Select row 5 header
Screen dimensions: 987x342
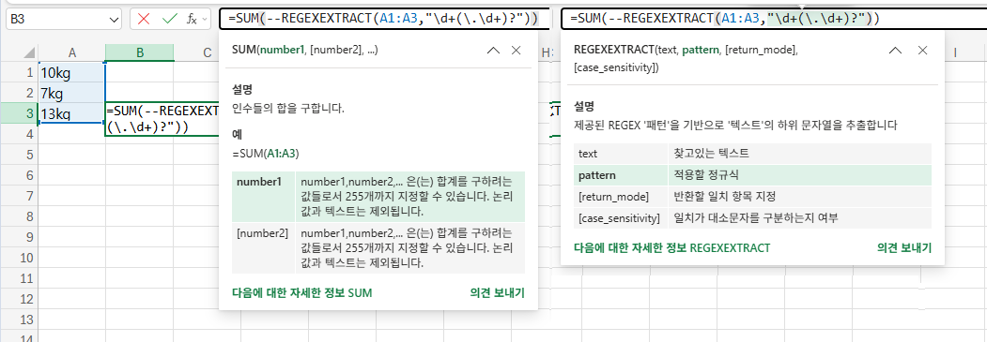point(19,155)
